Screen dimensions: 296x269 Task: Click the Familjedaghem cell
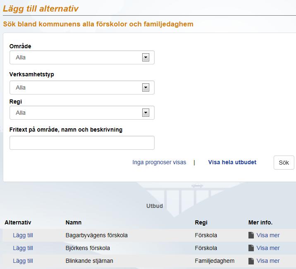coord(215,261)
